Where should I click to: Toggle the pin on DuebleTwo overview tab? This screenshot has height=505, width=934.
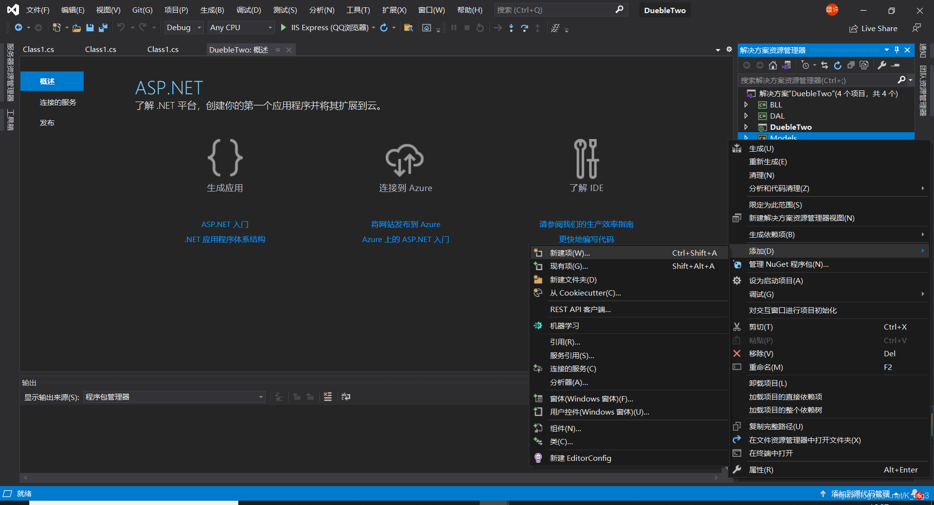click(x=278, y=50)
